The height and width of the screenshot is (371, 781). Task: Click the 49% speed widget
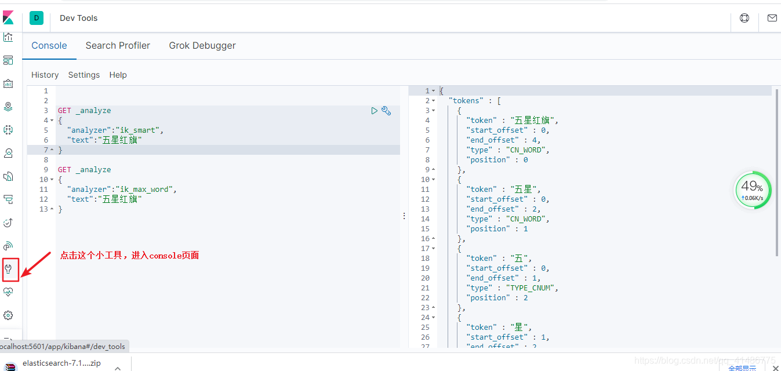(753, 190)
